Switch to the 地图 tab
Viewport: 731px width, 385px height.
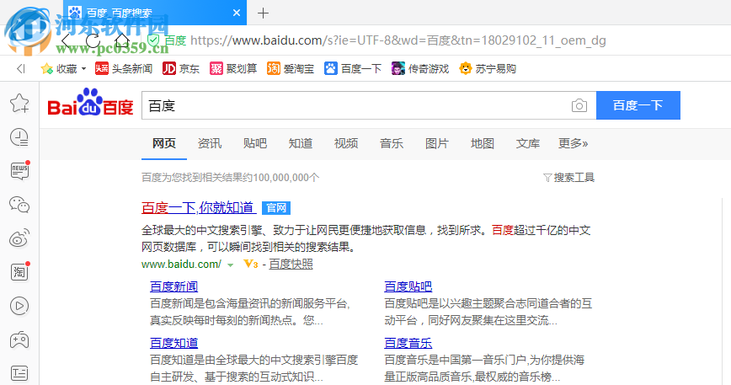[x=482, y=143]
